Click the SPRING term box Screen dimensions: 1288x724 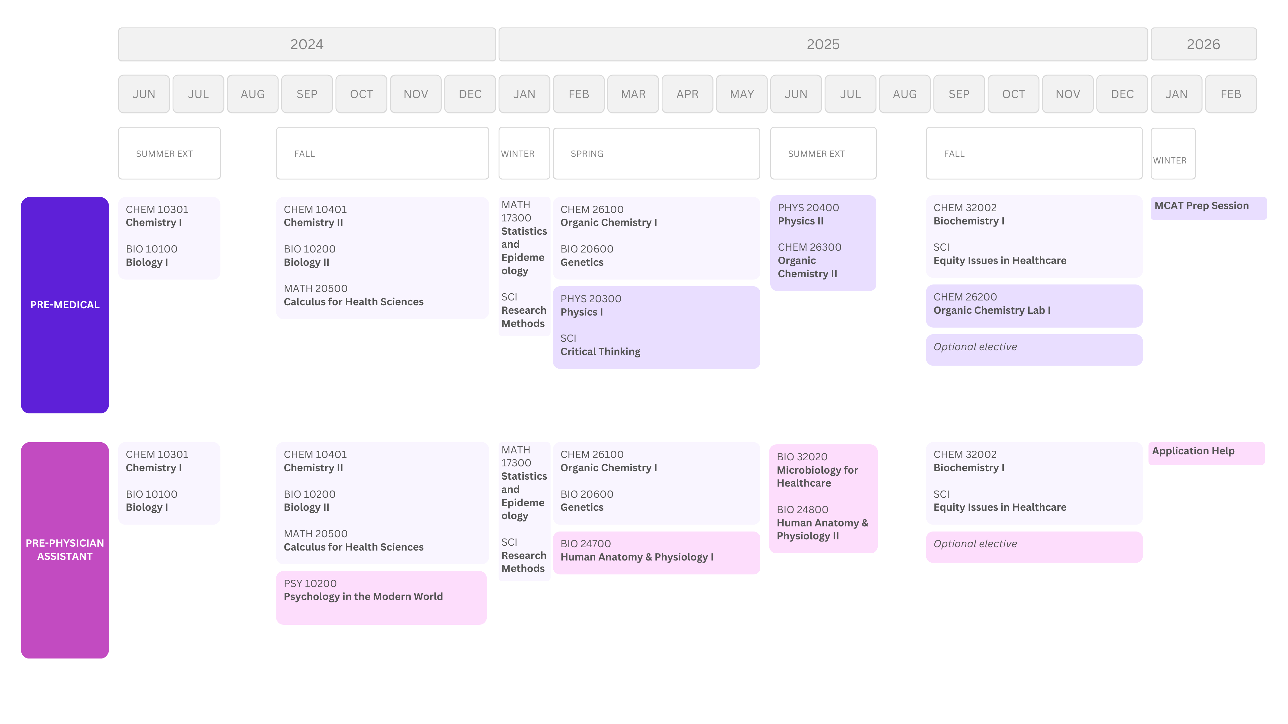tap(656, 154)
